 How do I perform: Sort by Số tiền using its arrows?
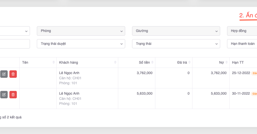click(x=152, y=62)
